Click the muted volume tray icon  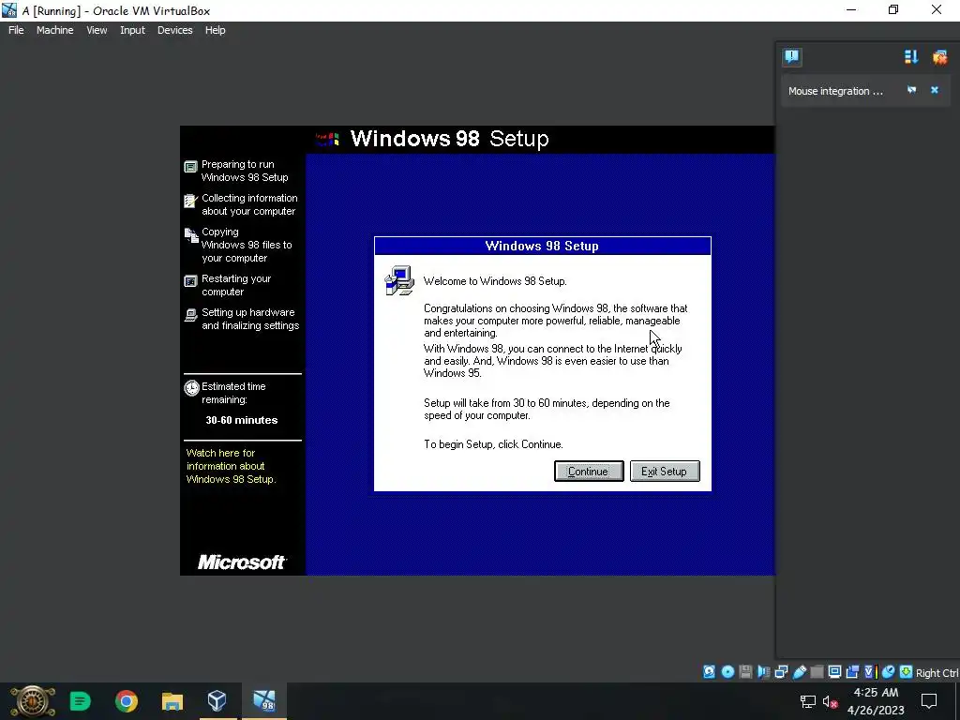pyautogui.click(x=831, y=701)
